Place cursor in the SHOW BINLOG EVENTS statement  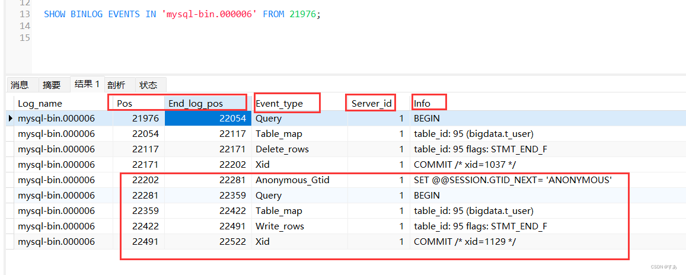click(183, 14)
